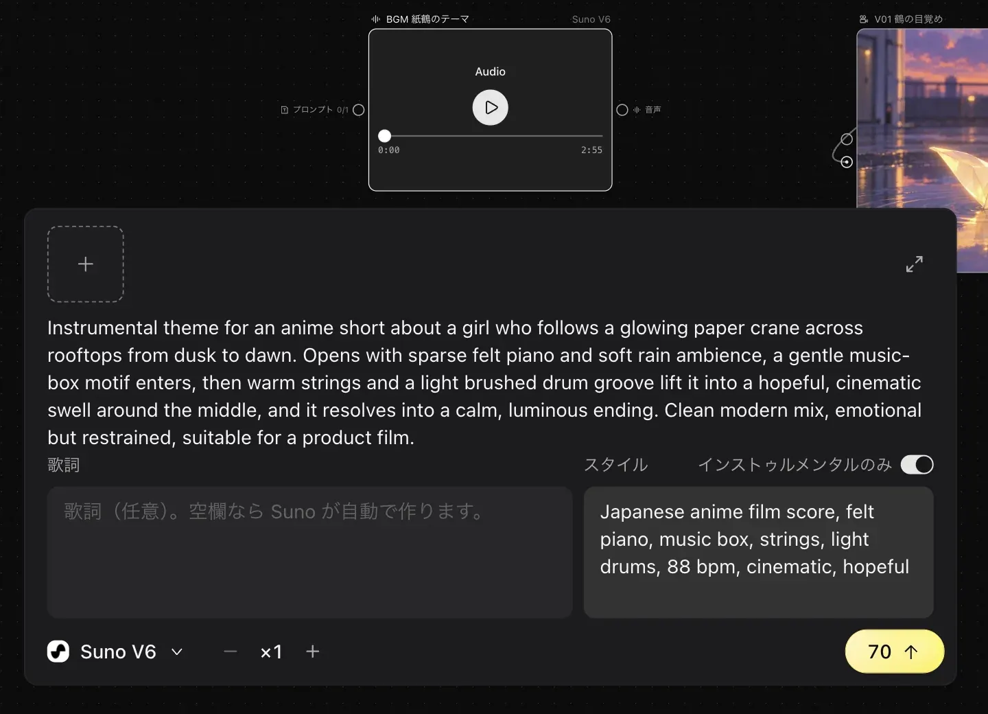Click the Audio label in the node
Image resolution: width=988 pixels, height=714 pixels.
coord(491,71)
